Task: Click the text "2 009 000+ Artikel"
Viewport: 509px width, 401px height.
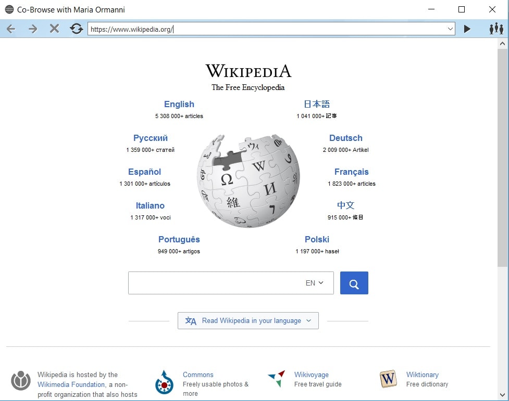Action: (346, 150)
